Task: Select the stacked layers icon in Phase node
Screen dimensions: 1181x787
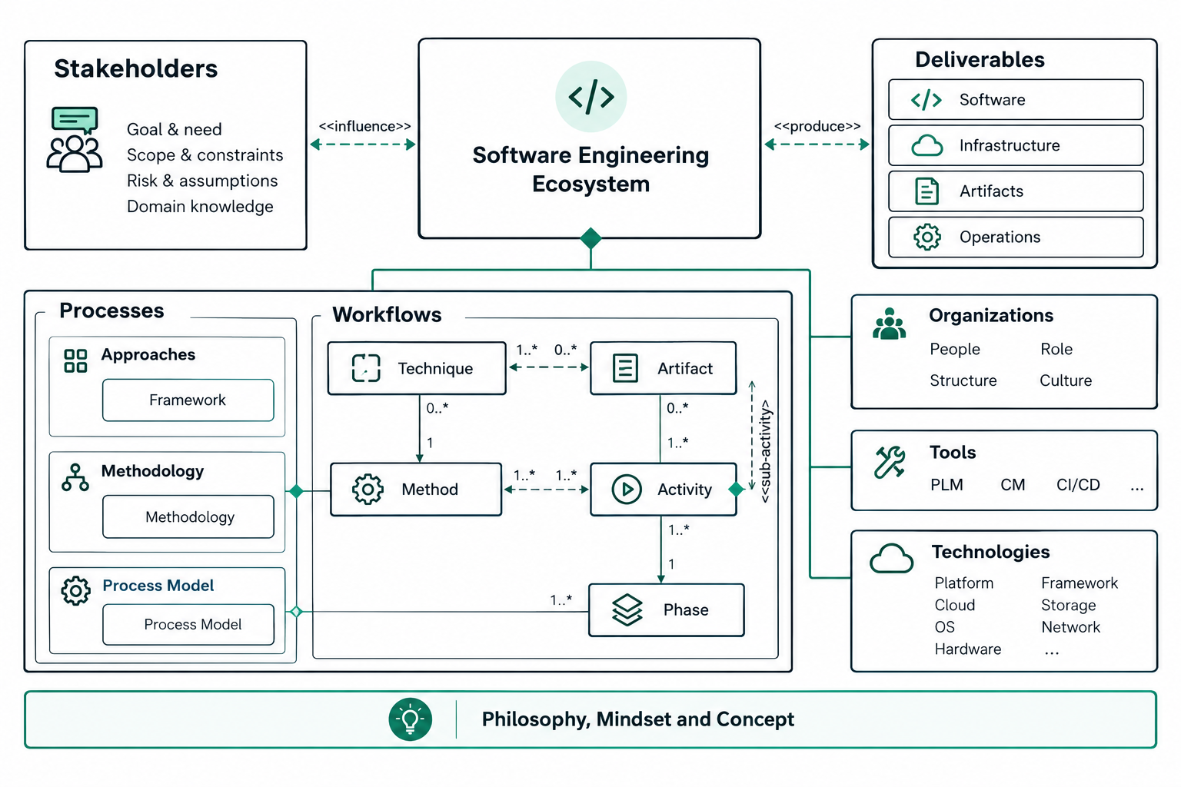Action: 627,610
